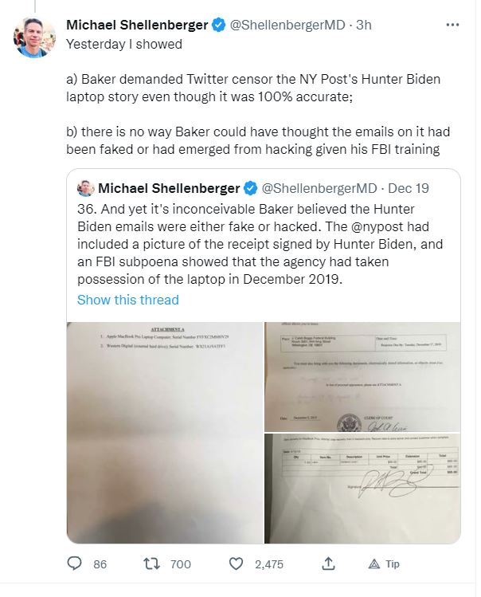
Task: Click the verified badge in the quoted tweet
Action: pyautogui.click(x=250, y=189)
